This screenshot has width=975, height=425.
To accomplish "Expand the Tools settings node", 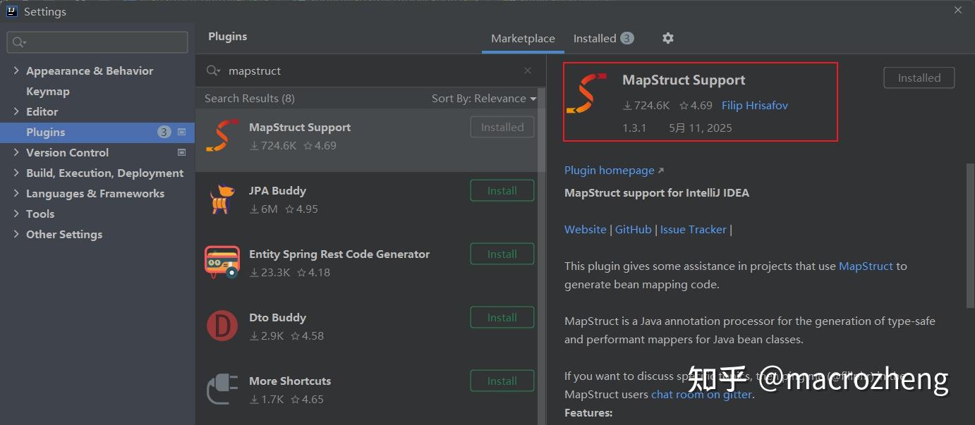I will [16, 214].
